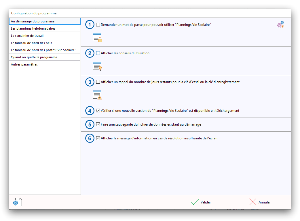Screen dimensions: 300x221
Task: Click the warning triangle window icon
Action: point(97,95)
